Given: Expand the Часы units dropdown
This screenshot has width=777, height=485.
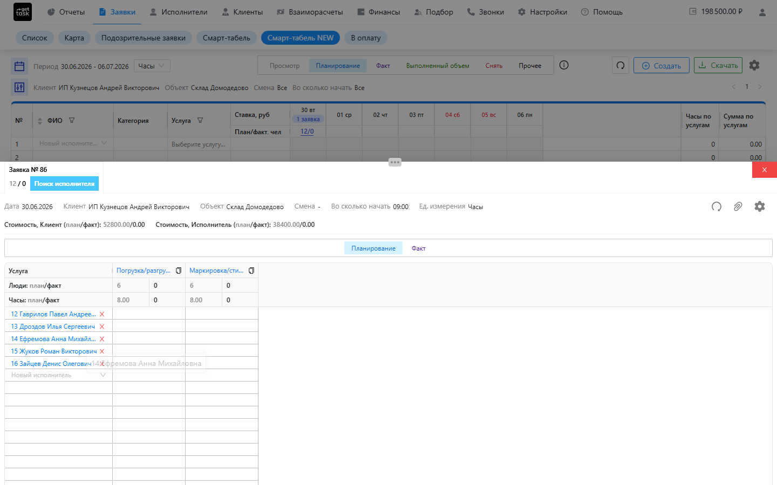Looking at the screenshot, I should click(152, 66).
